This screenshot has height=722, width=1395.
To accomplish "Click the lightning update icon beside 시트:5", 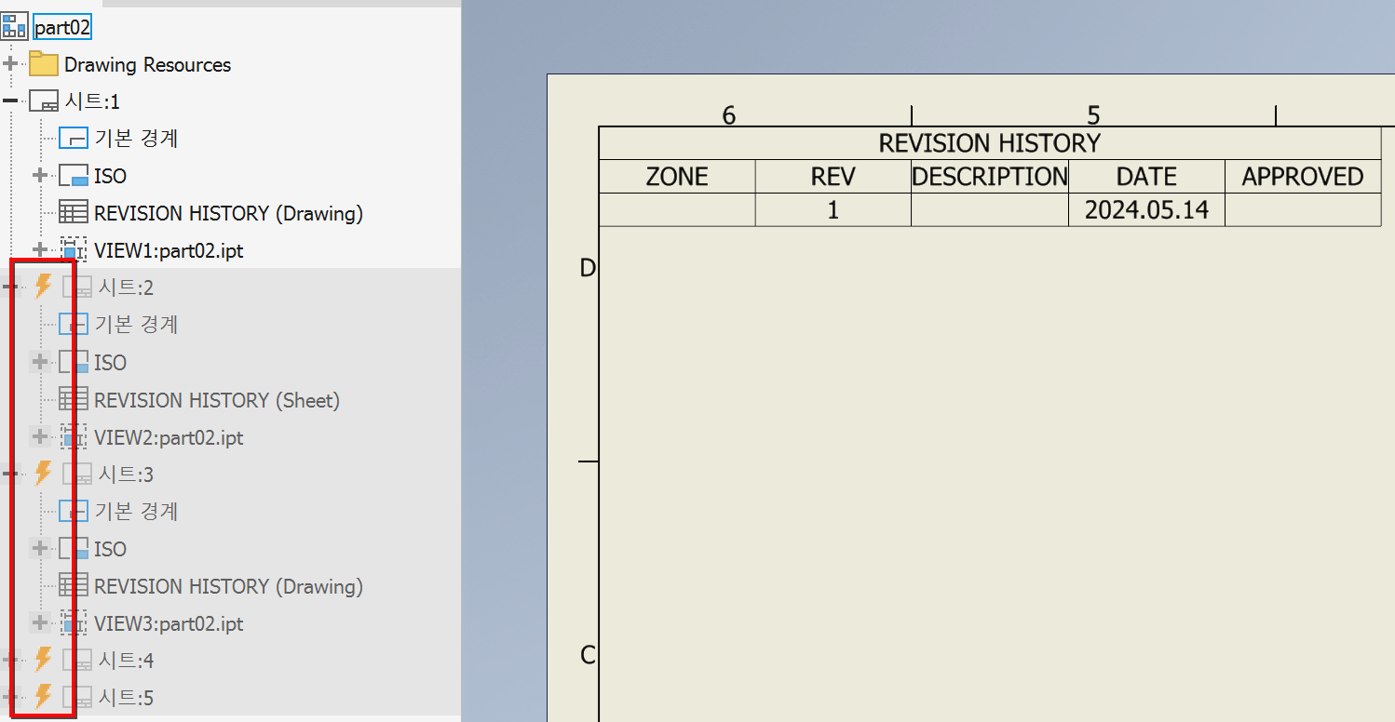I will click(x=43, y=697).
